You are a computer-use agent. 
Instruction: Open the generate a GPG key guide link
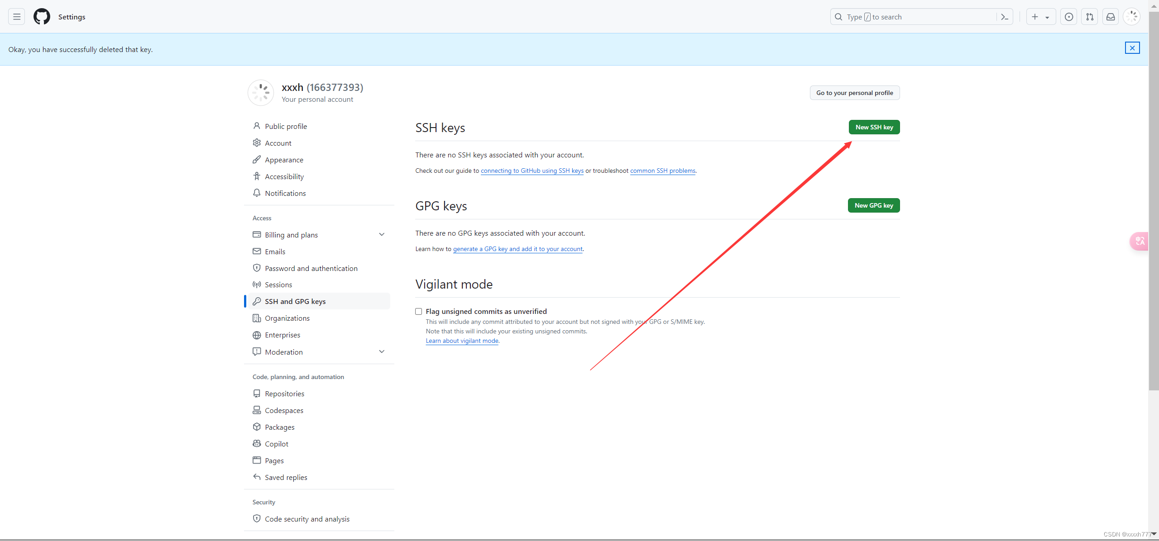coord(518,249)
